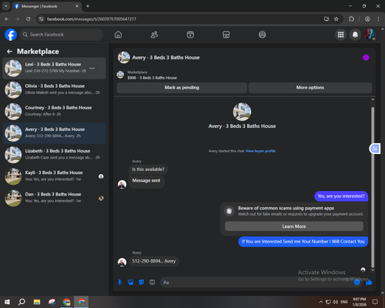Select the Olivia 3 Beds 3 Baths conversation
This screenshot has width=385, height=308.
[54, 90]
